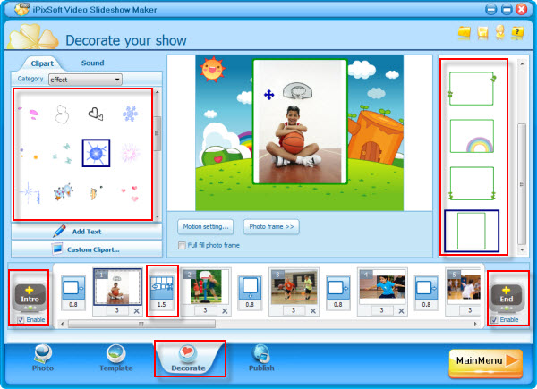
Task: Select the blue snowflake clipart effect
Action: 130,114
